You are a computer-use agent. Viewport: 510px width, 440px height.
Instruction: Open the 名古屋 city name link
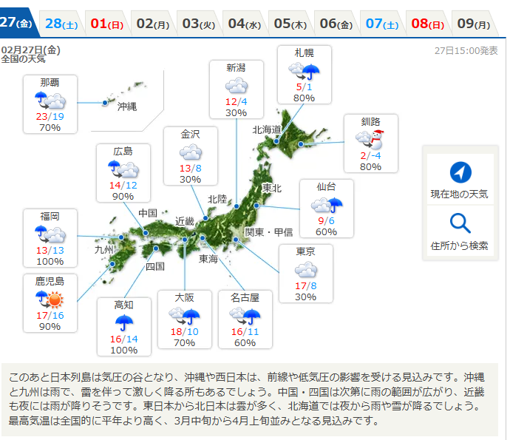click(245, 297)
